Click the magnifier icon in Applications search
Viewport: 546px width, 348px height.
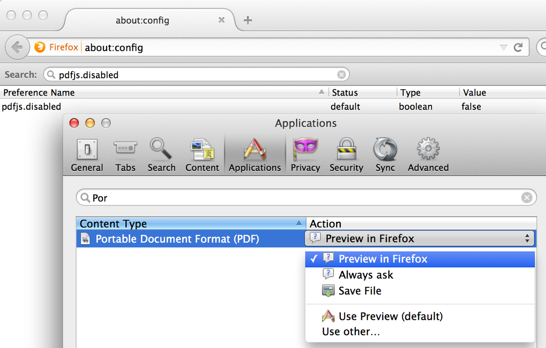pos(85,198)
